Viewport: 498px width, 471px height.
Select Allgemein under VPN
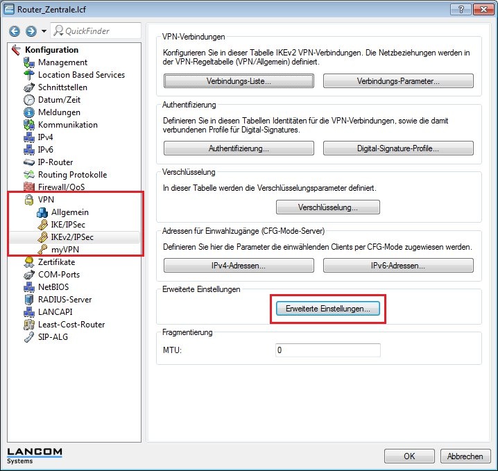point(69,212)
